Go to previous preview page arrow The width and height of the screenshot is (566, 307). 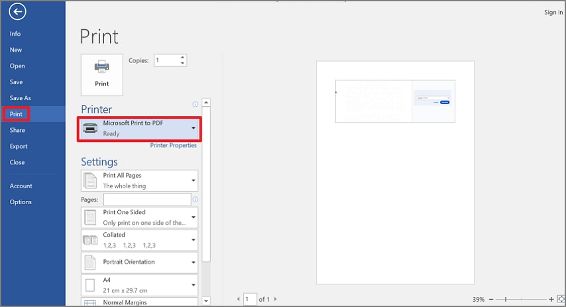[238, 299]
